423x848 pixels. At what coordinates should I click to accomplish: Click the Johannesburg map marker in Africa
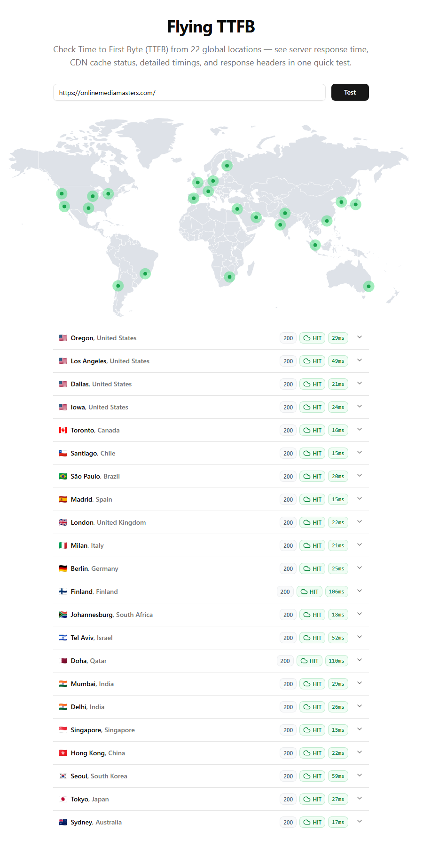[x=229, y=277]
